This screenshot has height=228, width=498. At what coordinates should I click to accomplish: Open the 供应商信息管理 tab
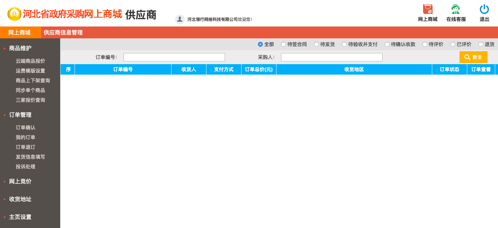[63, 32]
